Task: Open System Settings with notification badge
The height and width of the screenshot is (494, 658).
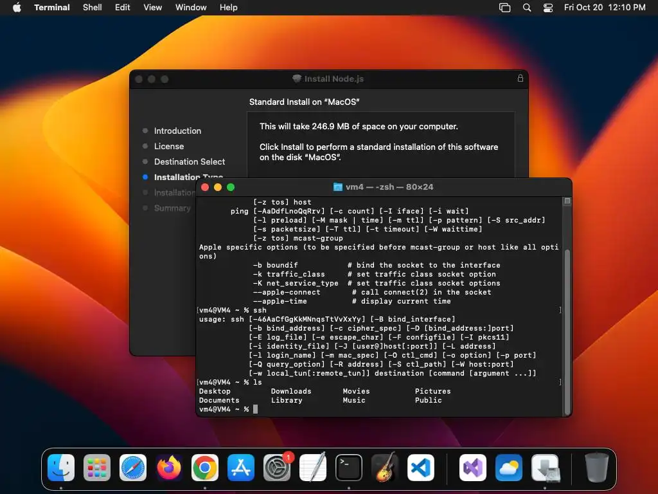Action: [277, 468]
